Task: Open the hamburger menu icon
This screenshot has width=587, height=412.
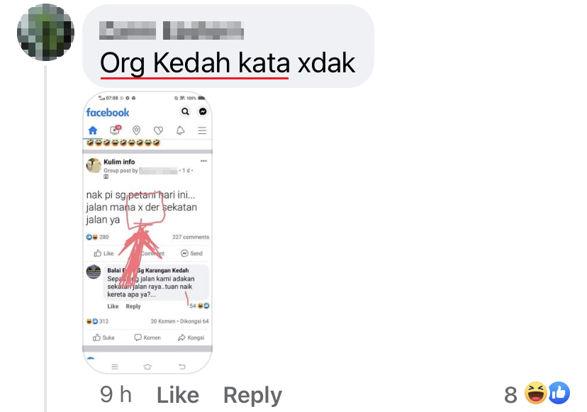Action: tap(202, 130)
